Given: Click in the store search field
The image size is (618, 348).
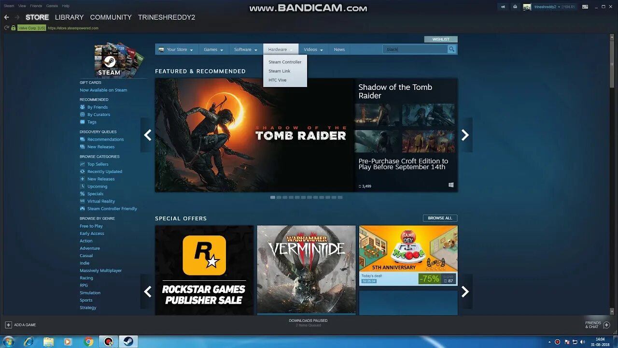Looking at the screenshot, I should pyautogui.click(x=415, y=49).
